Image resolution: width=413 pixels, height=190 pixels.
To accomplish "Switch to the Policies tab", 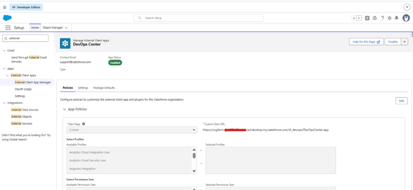I will point(68,88).
